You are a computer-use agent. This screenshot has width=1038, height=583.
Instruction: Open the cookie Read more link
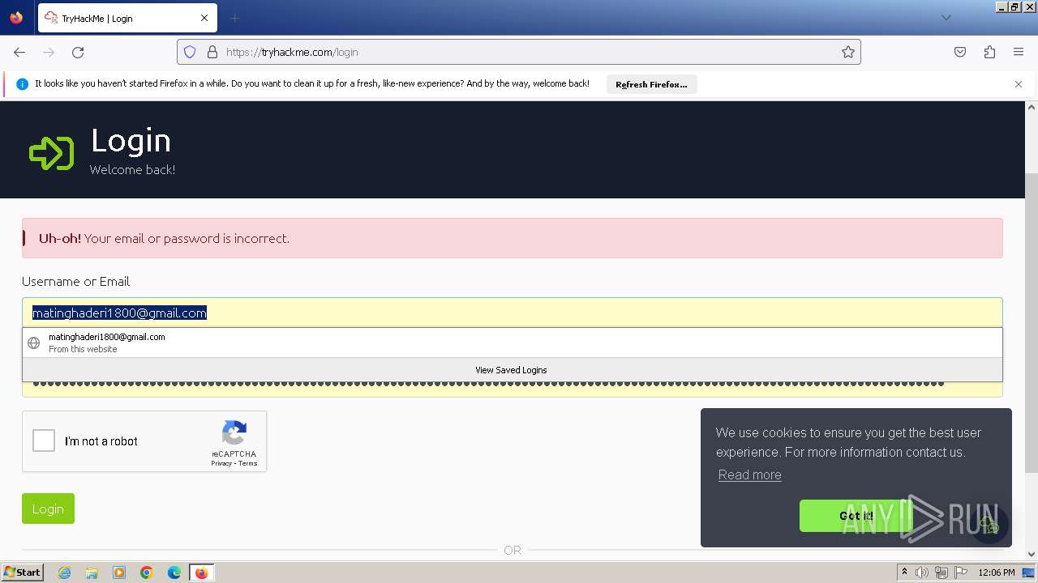coord(750,475)
